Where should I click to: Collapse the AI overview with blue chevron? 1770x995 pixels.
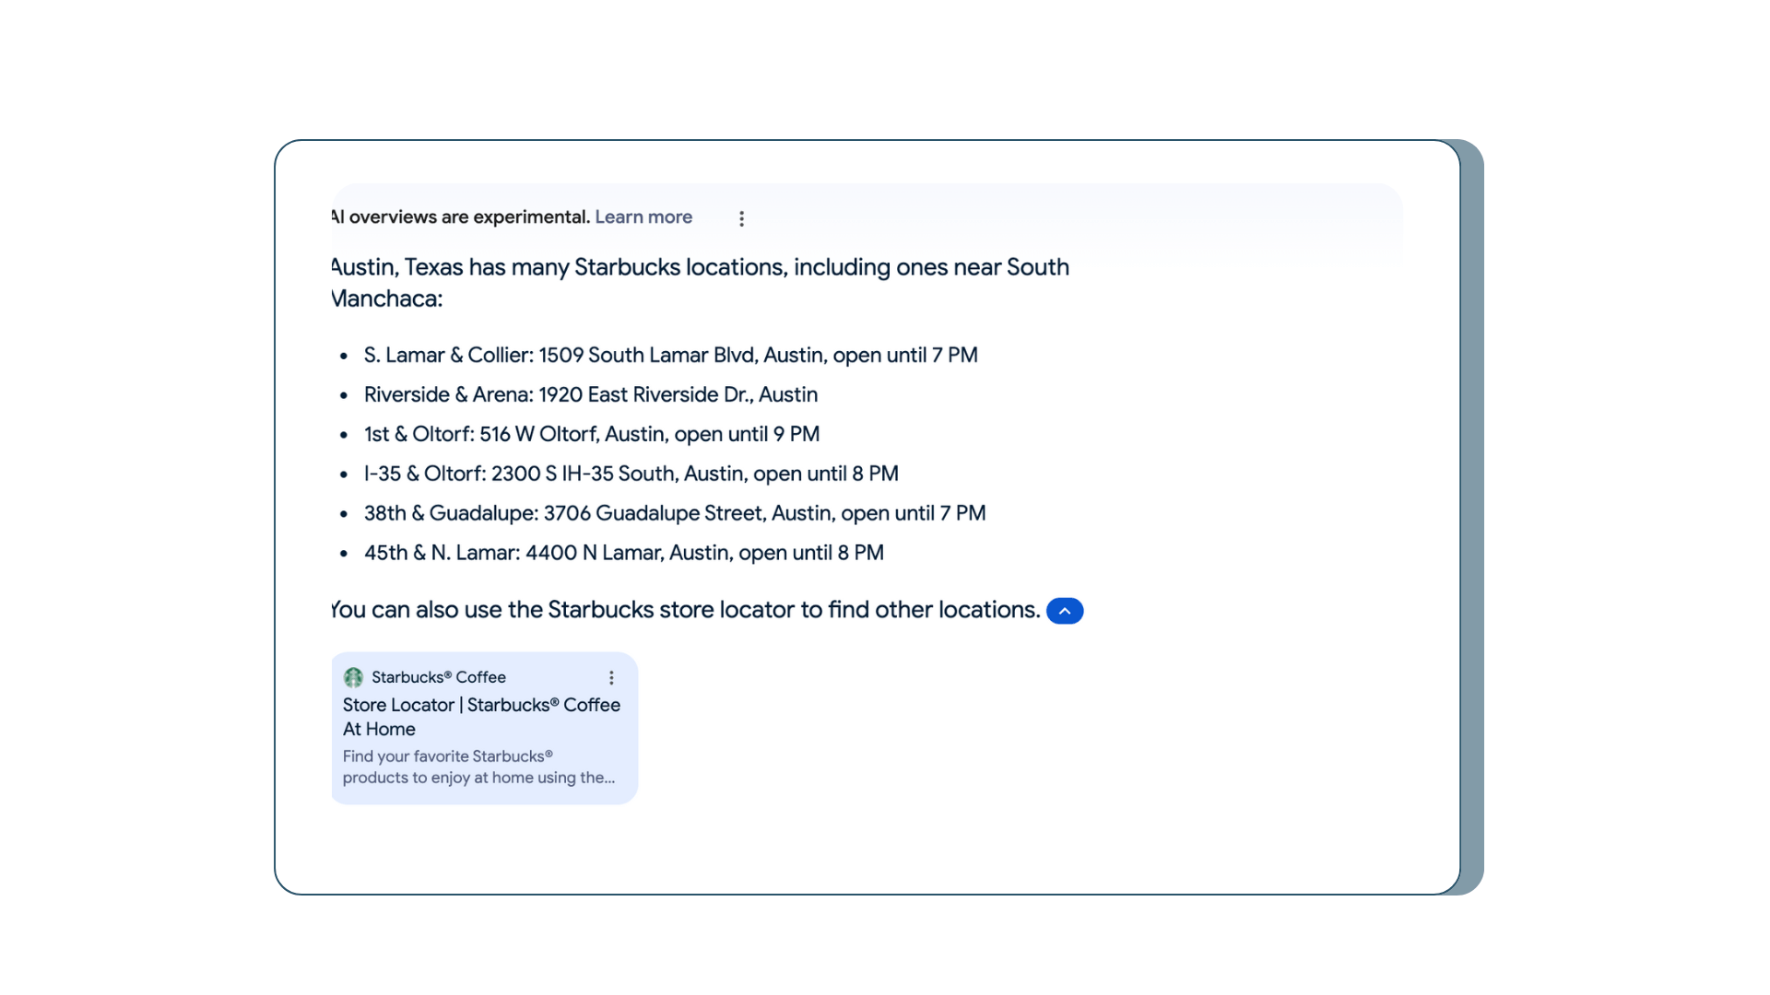[1064, 611]
